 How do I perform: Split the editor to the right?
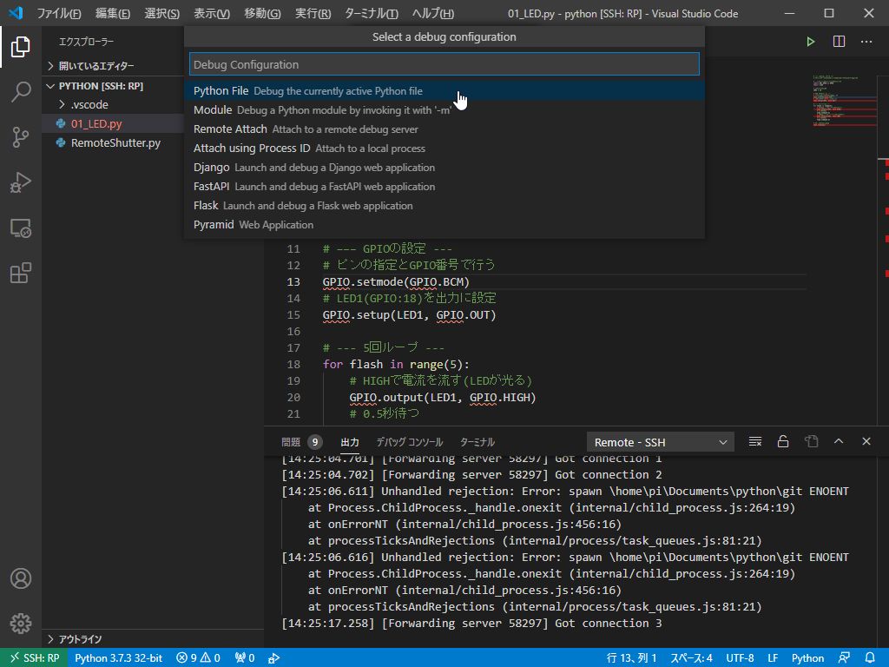pyautogui.click(x=839, y=42)
